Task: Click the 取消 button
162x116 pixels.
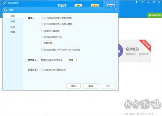Action: coord(91,86)
